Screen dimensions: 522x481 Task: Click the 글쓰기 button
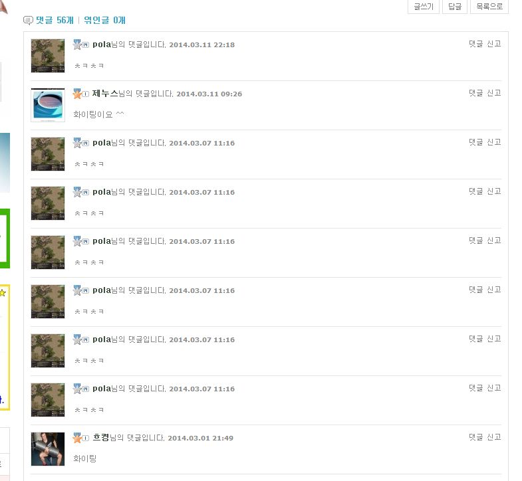click(424, 7)
